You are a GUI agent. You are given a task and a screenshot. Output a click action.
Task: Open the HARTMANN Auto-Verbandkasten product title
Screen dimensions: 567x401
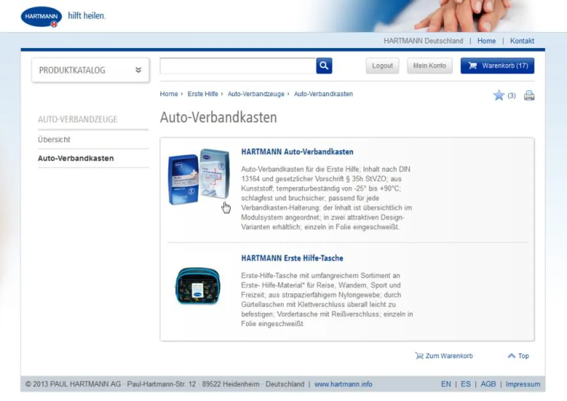pos(297,152)
